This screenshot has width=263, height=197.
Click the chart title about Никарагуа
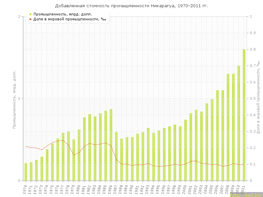click(131, 6)
